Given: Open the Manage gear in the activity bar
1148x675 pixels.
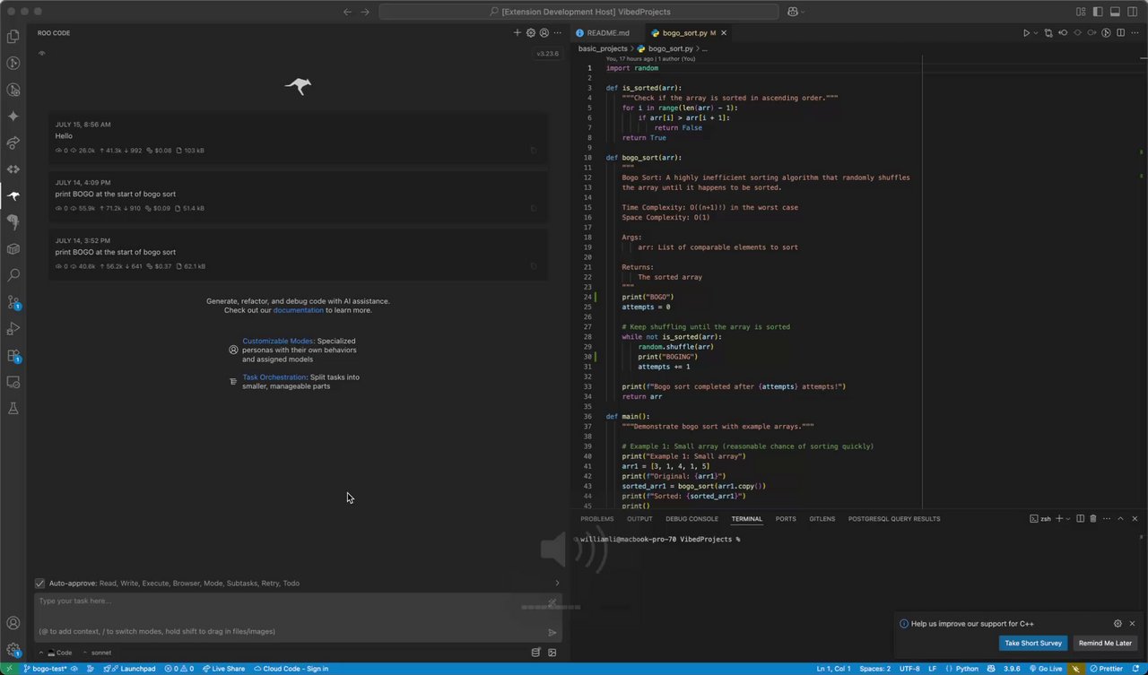Looking at the screenshot, I should [x=13, y=649].
